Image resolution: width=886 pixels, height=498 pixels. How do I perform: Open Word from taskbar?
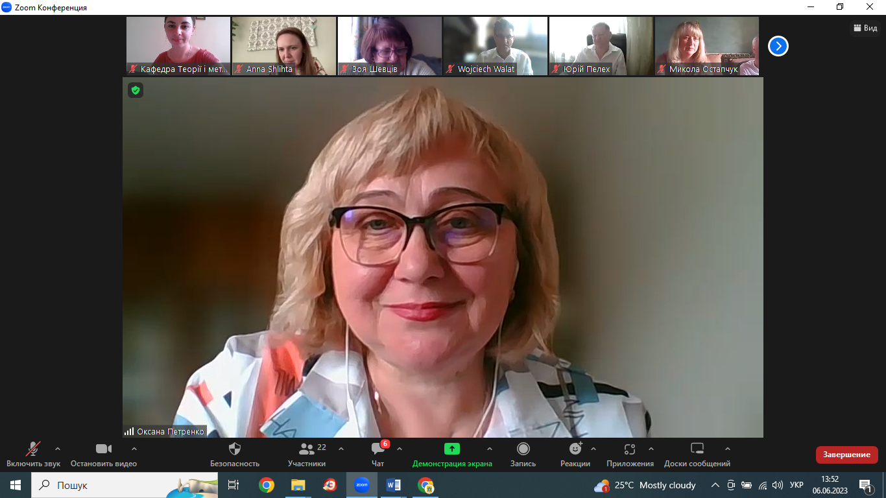(x=393, y=485)
